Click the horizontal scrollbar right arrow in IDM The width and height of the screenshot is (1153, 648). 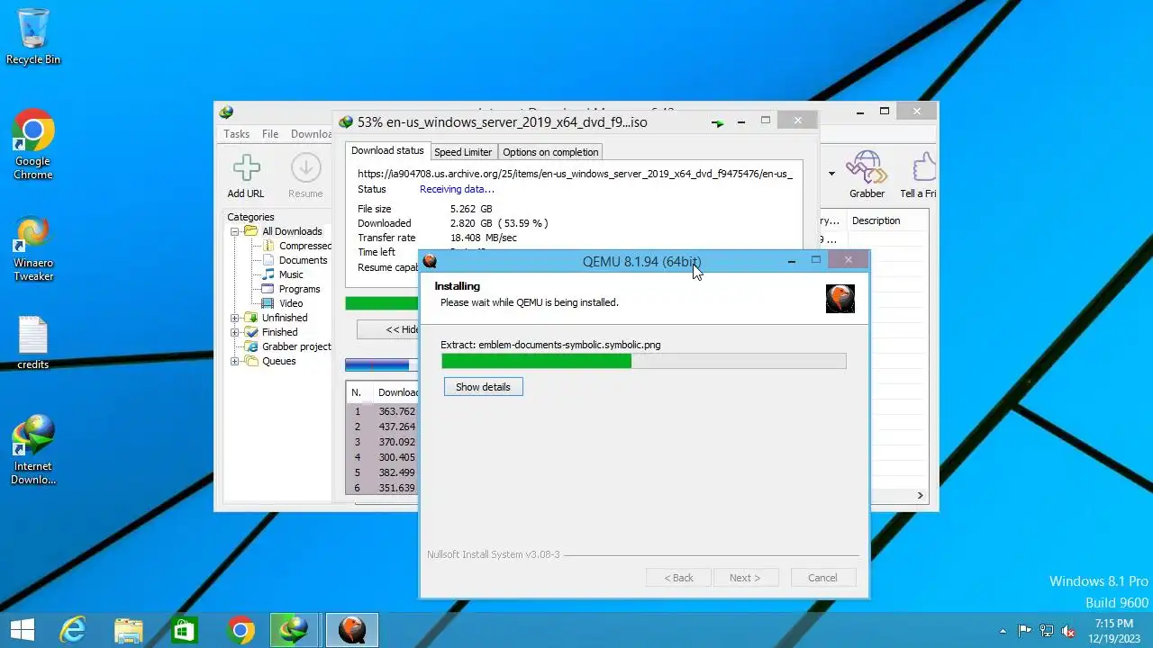point(920,495)
